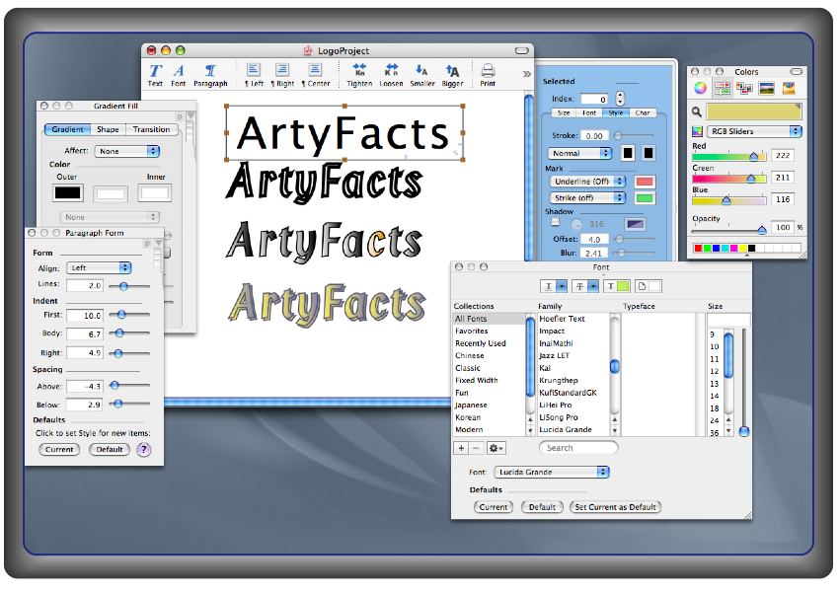The width and height of the screenshot is (839, 592).
Task: Switch to the Char tab in Selected panel
Action: (x=643, y=112)
